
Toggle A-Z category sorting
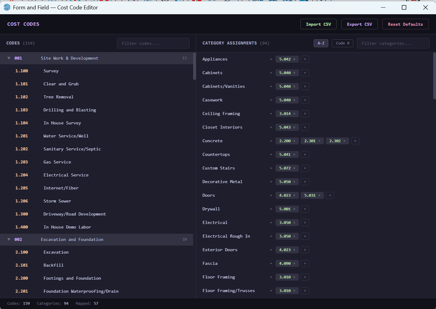click(x=321, y=43)
